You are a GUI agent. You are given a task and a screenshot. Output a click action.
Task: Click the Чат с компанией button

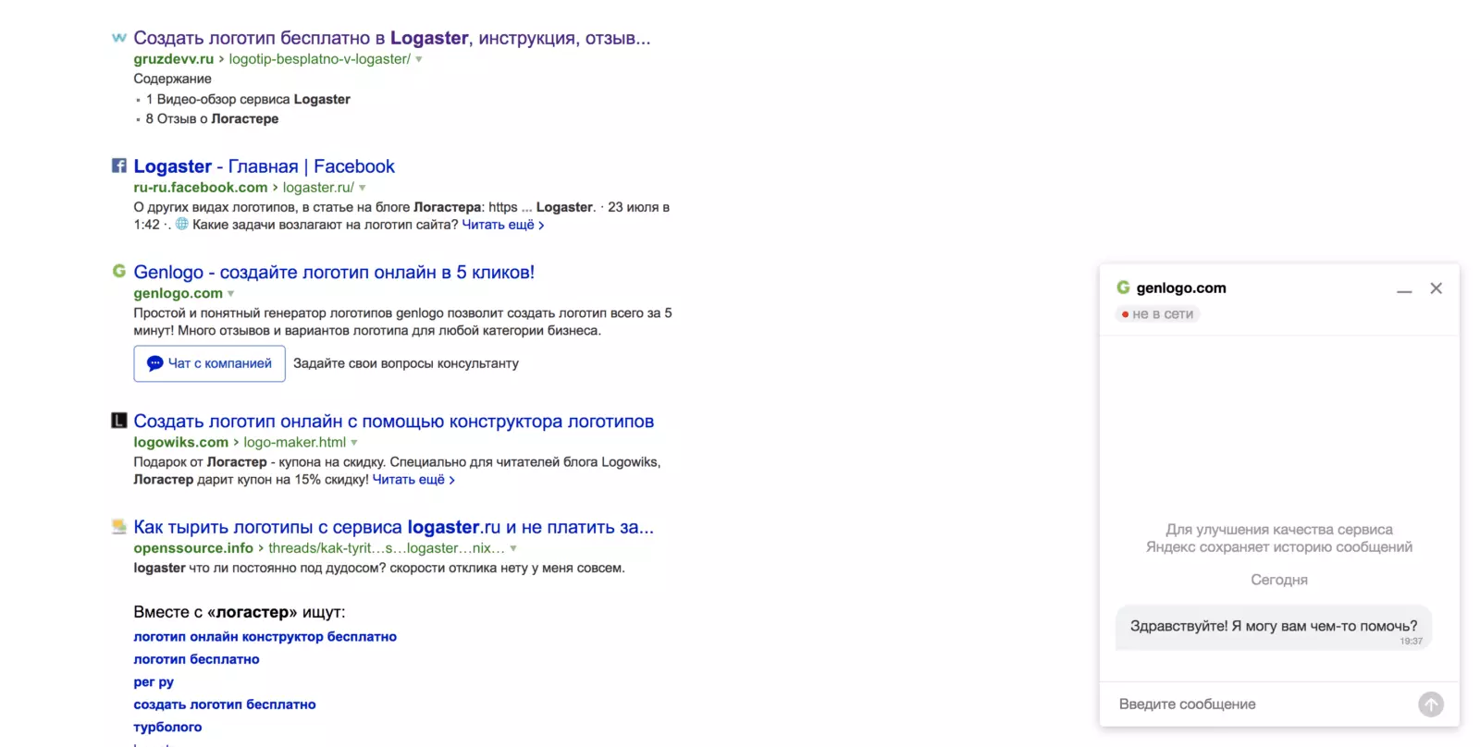pyautogui.click(x=209, y=363)
